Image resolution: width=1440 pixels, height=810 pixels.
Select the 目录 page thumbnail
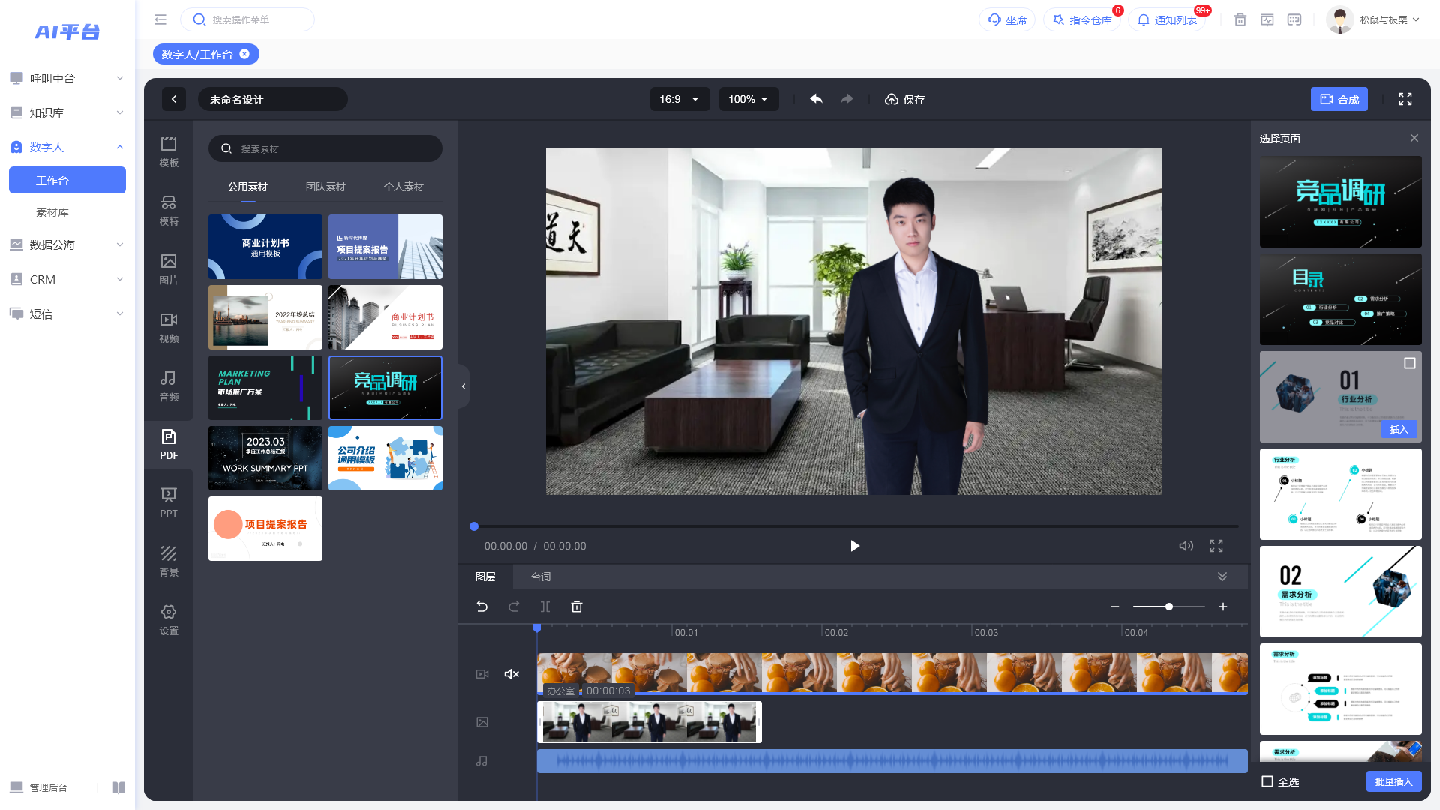1341,299
